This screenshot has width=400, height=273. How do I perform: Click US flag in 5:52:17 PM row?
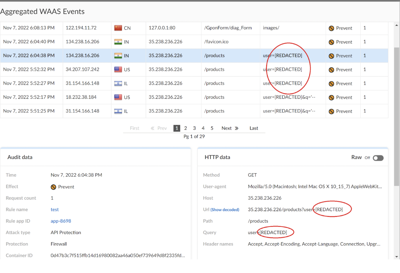click(x=118, y=97)
